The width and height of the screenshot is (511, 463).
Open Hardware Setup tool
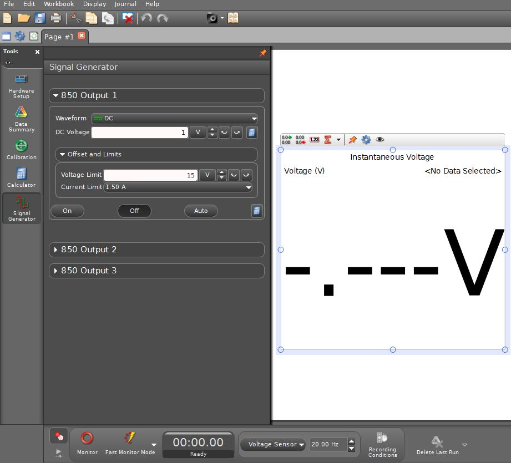tap(21, 85)
